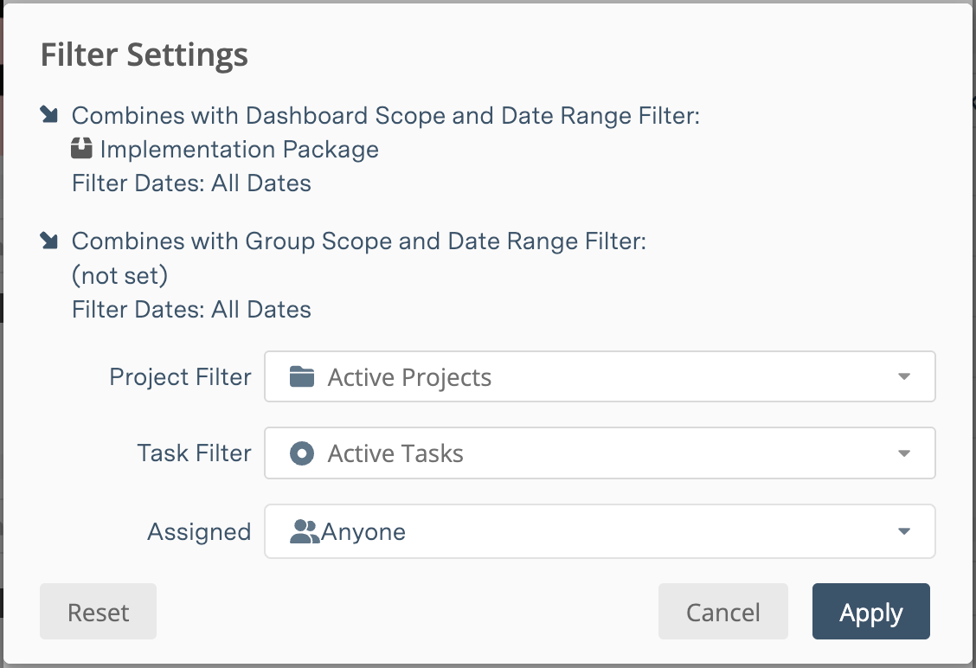
Task: Reset all filters to defaults
Action: tap(98, 611)
